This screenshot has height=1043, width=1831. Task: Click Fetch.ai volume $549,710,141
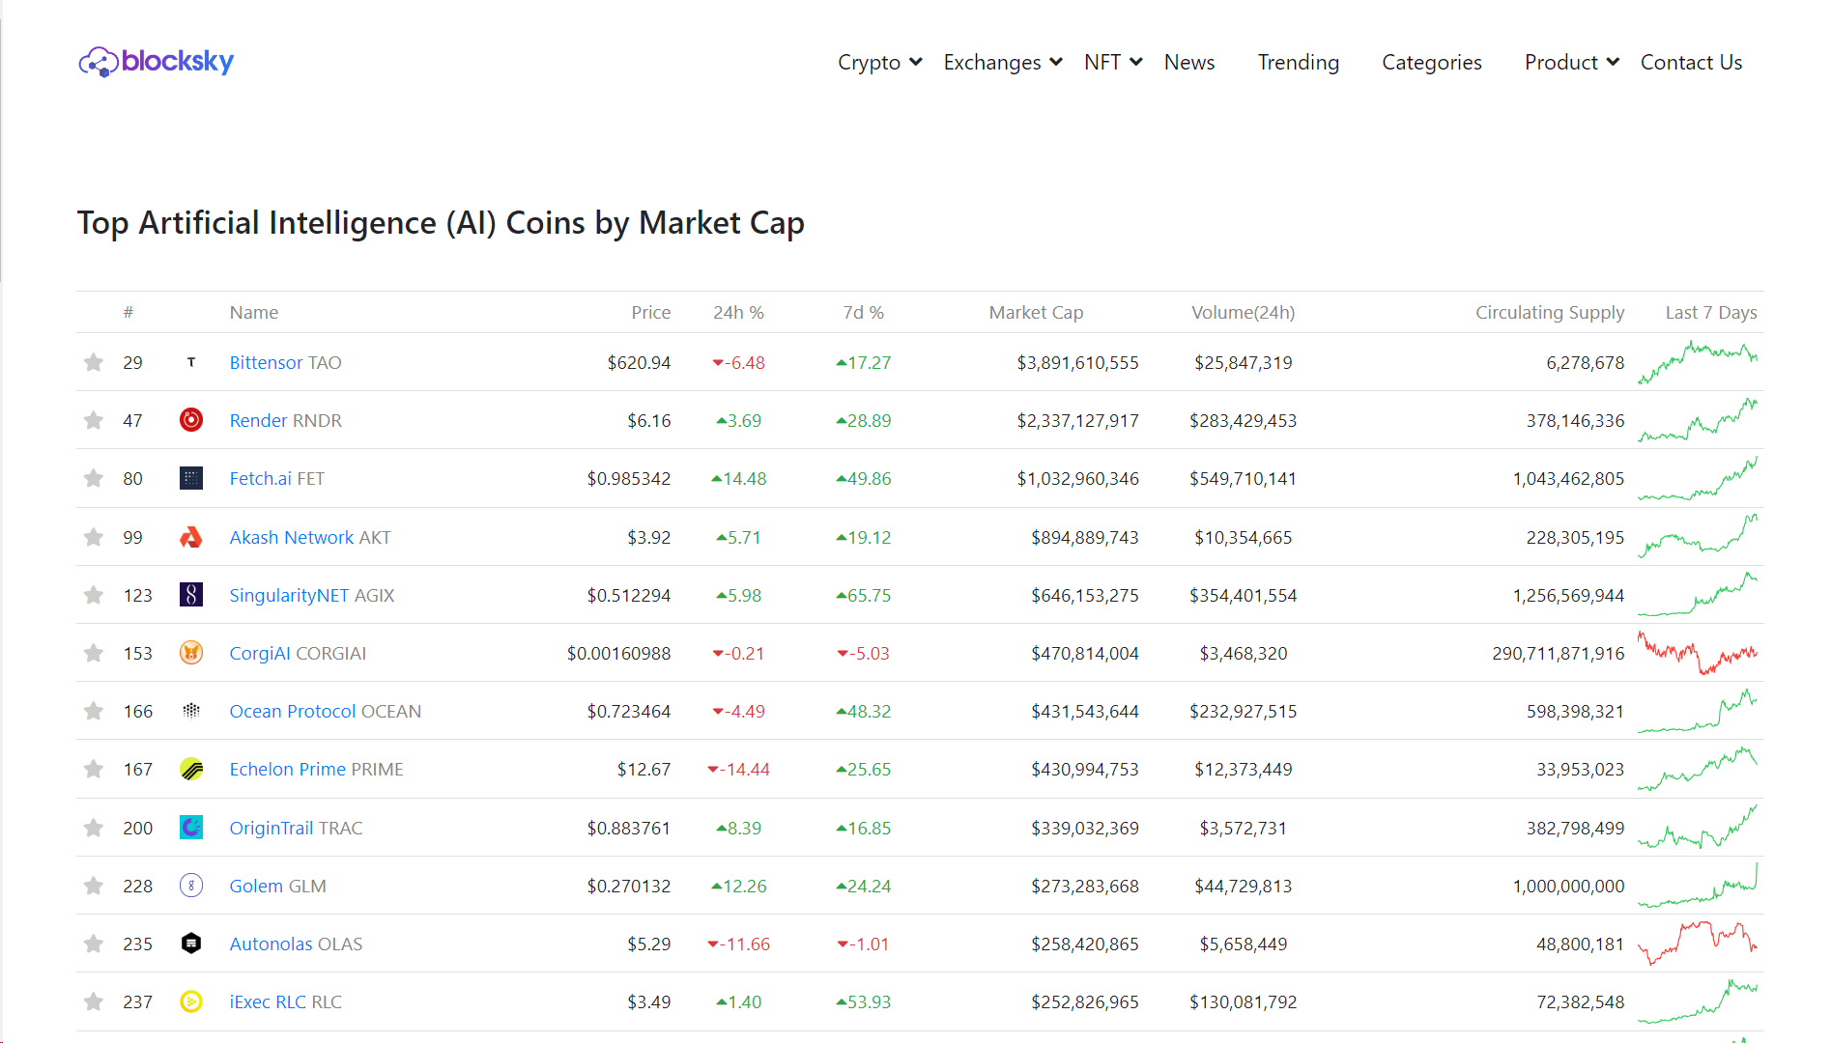[x=1243, y=478]
